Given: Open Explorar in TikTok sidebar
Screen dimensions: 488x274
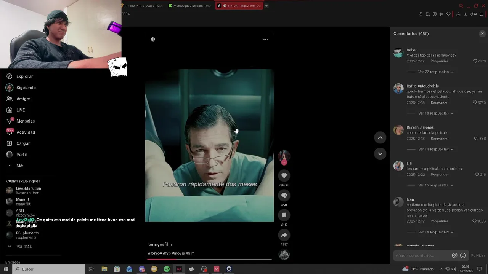Looking at the screenshot, I should point(20,76).
